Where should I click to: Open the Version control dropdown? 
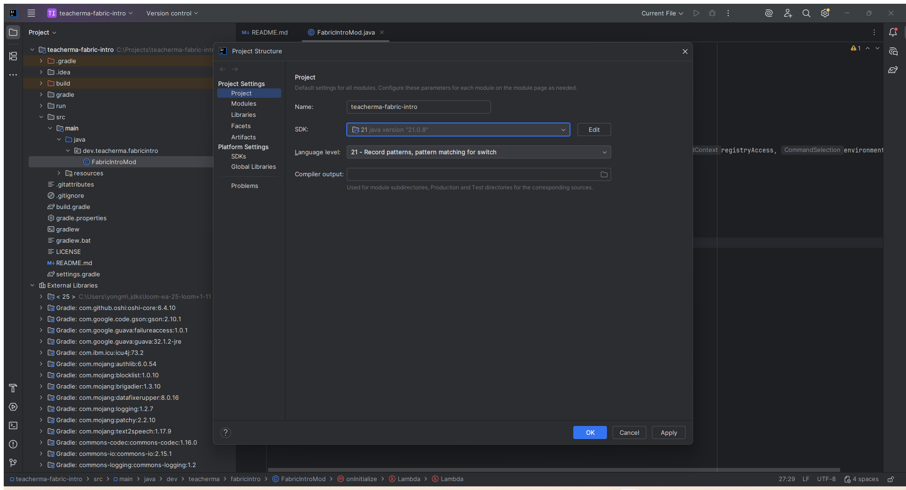pos(172,13)
